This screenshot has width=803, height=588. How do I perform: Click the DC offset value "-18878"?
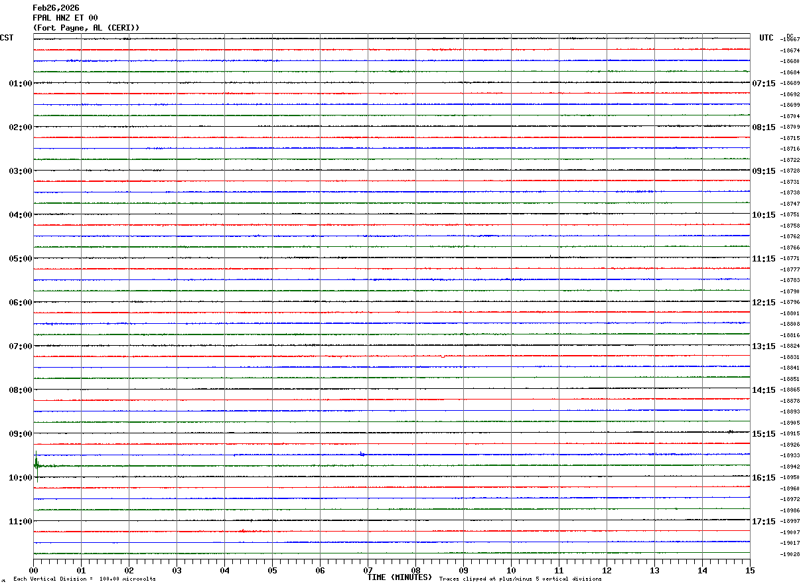pos(790,401)
